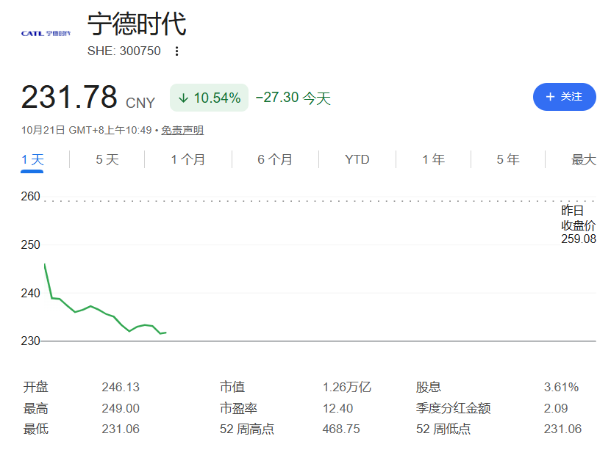Click the −27.30 今天 change text
This screenshot has height=461, width=611.
293,98
